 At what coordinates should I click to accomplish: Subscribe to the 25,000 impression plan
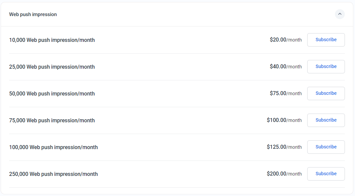326,66
